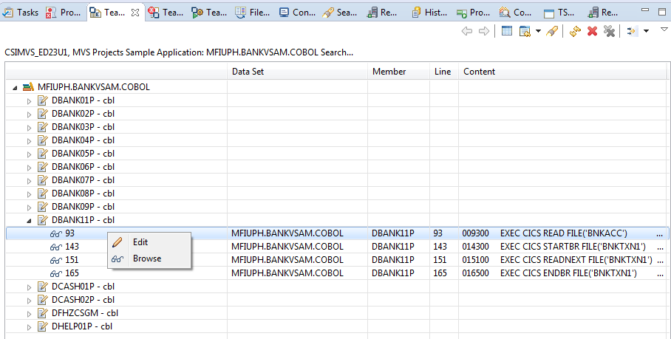Expand the DBANK01P - cbl node
This screenshot has height=339, width=671.
pos(29,101)
